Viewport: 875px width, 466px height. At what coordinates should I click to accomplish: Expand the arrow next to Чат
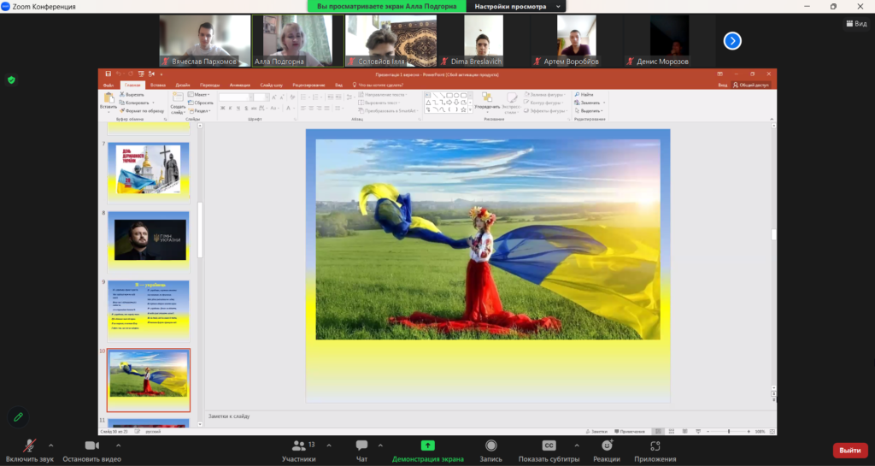coord(380,445)
